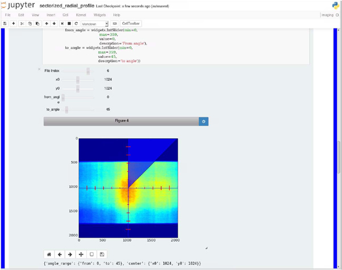This screenshot has height=270, width=342.
Task: Stop interaction with Figure 4 power button
Action: pos(203,122)
